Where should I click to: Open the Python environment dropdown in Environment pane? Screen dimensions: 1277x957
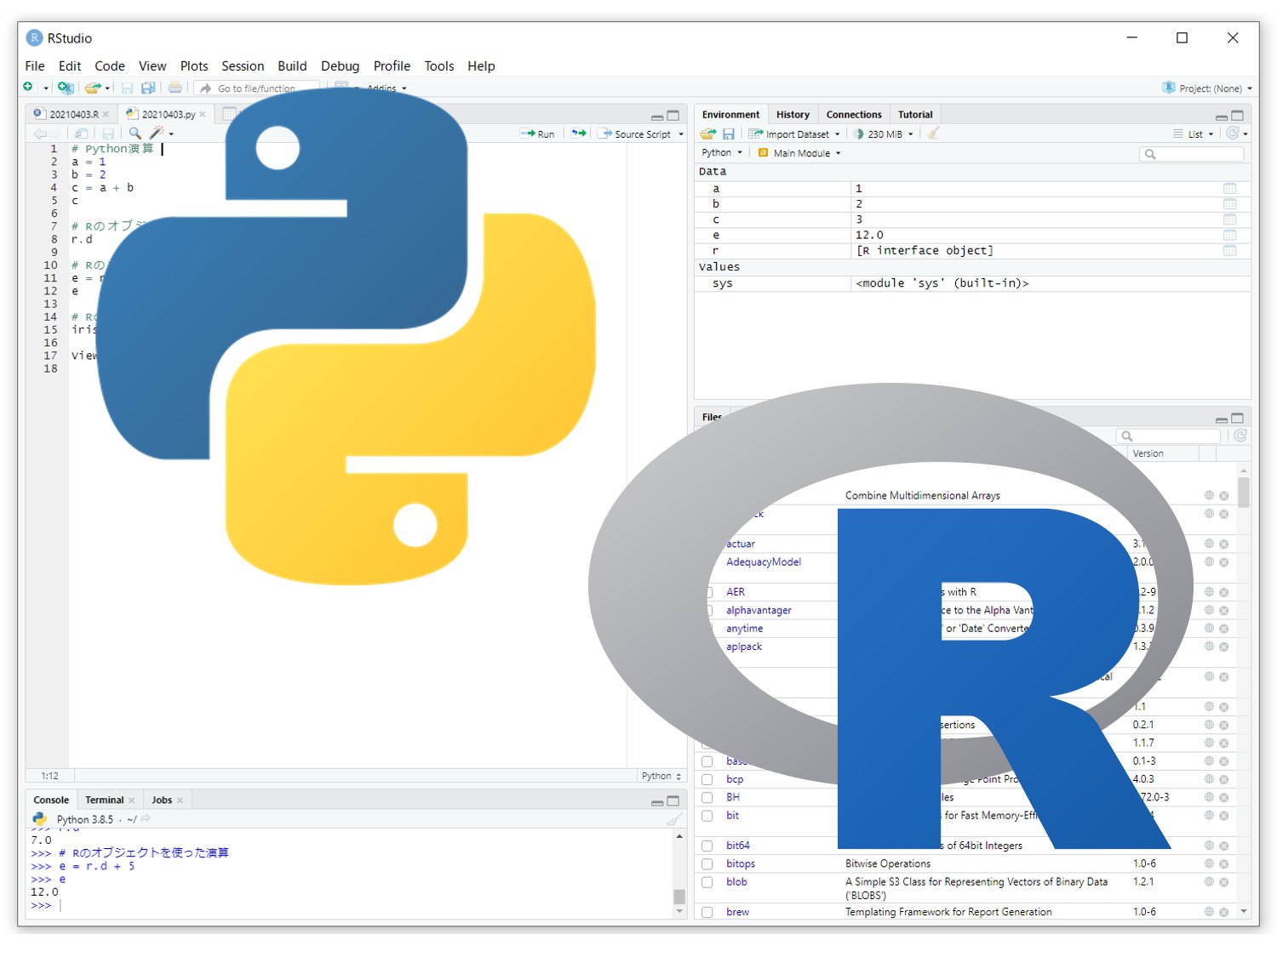pos(720,153)
